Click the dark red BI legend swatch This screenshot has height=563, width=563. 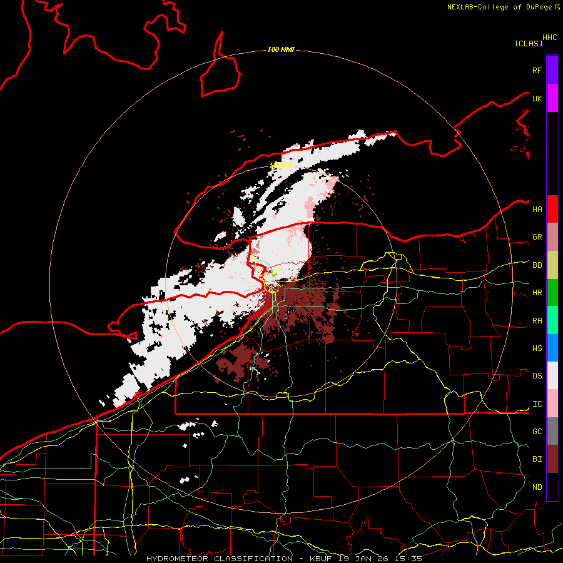tap(552, 459)
